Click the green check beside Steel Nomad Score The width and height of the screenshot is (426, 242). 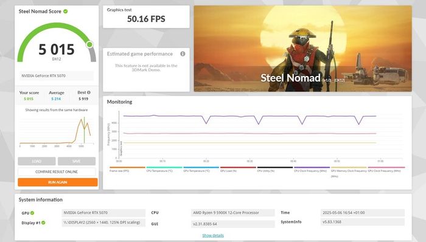click(x=66, y=12)
